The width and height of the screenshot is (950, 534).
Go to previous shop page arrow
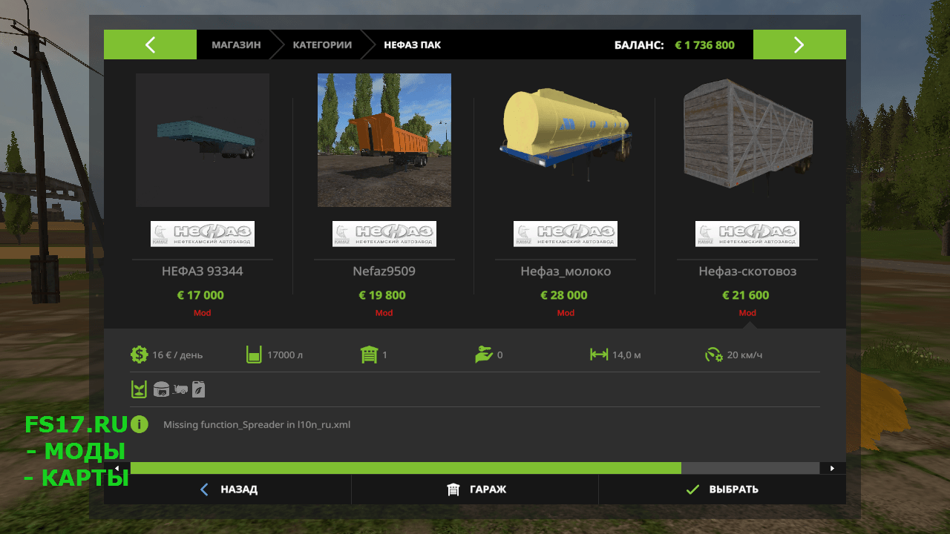(x=150, y=44)
